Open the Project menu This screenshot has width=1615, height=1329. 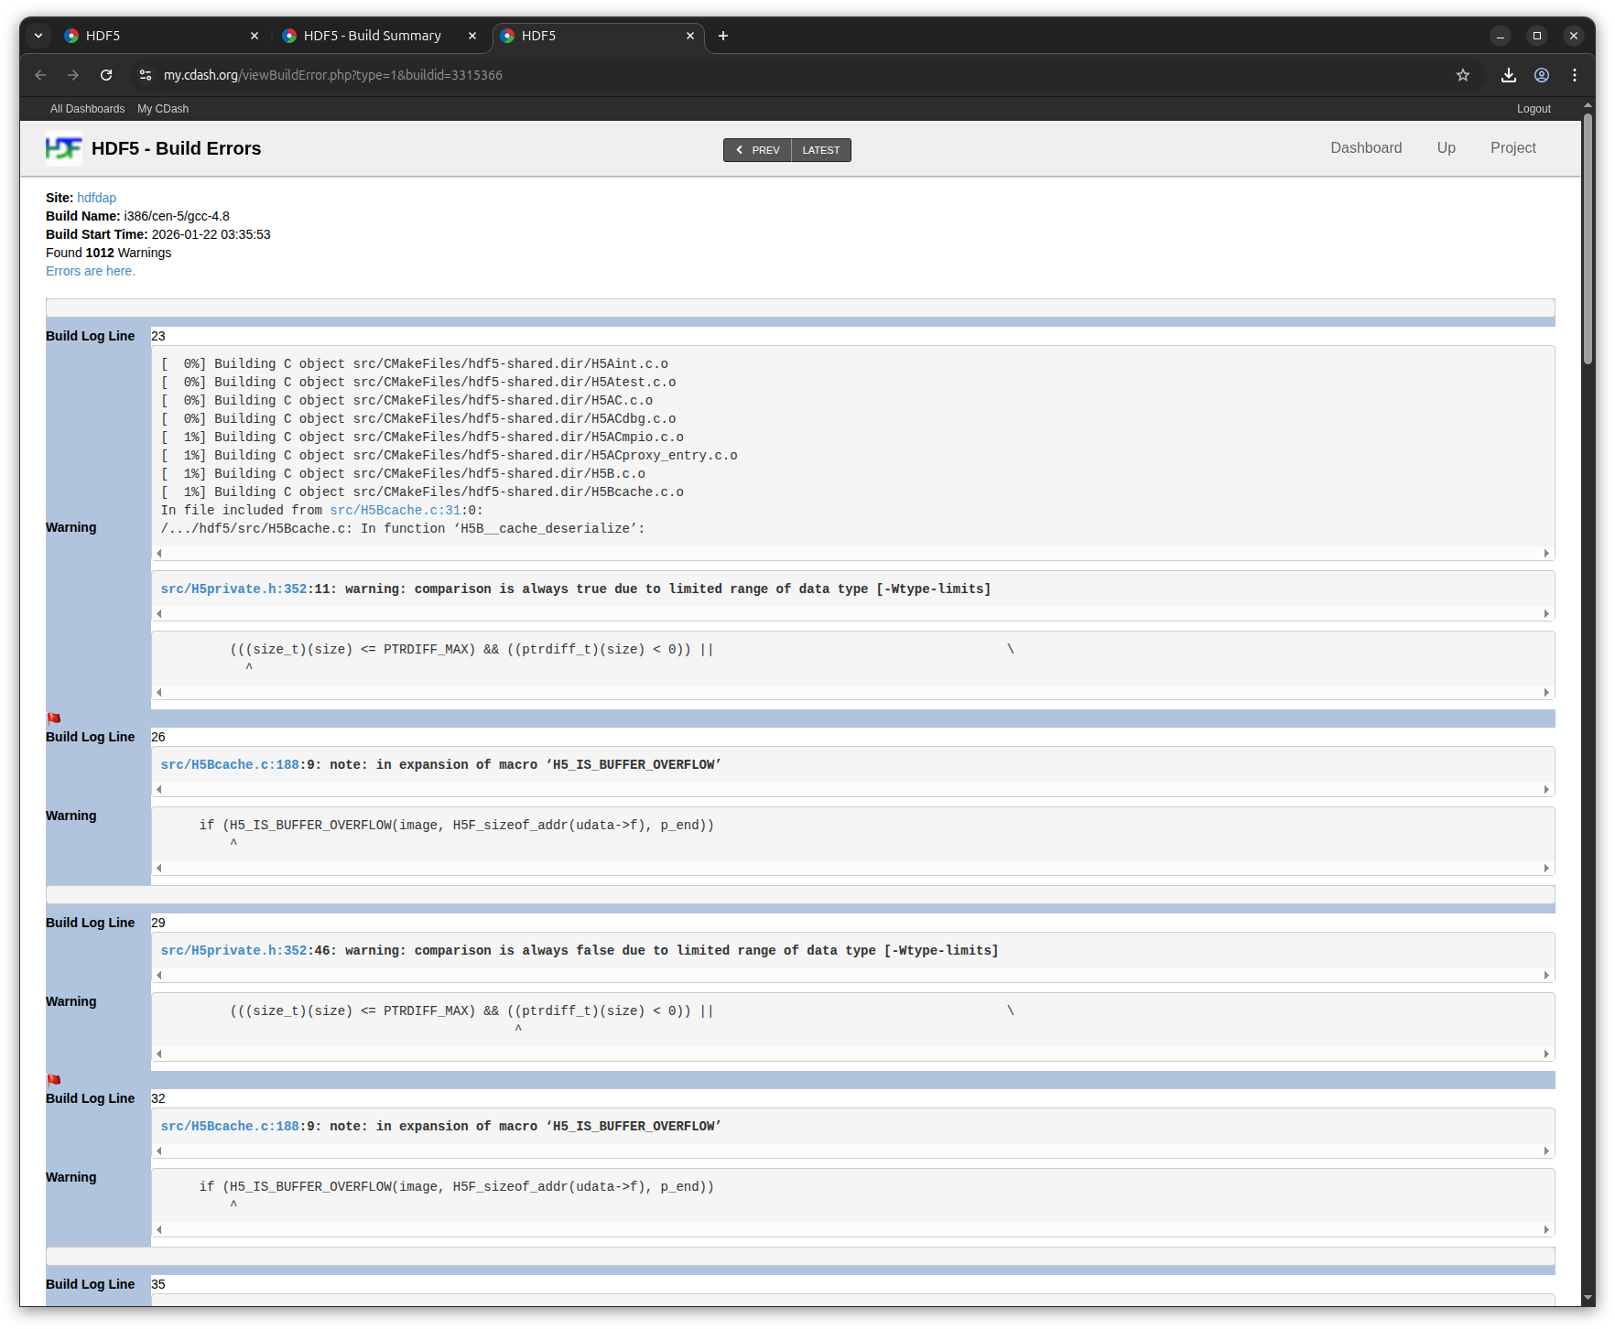point(1512,148)
